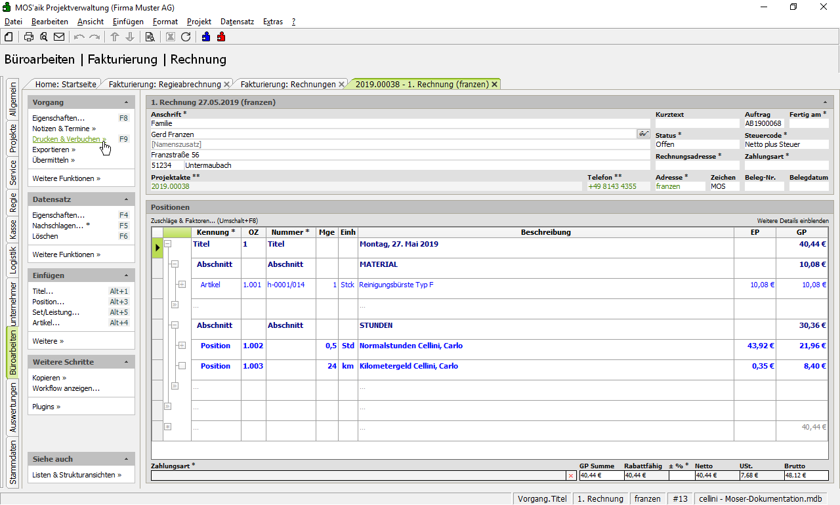Click the red puzzle piece icon

(x=221, y=37)
